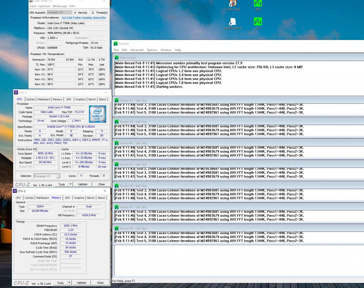The image size is (364, 288).
Task: Switch to CPU tab in lower CPU-Z window
Action: 18,198
